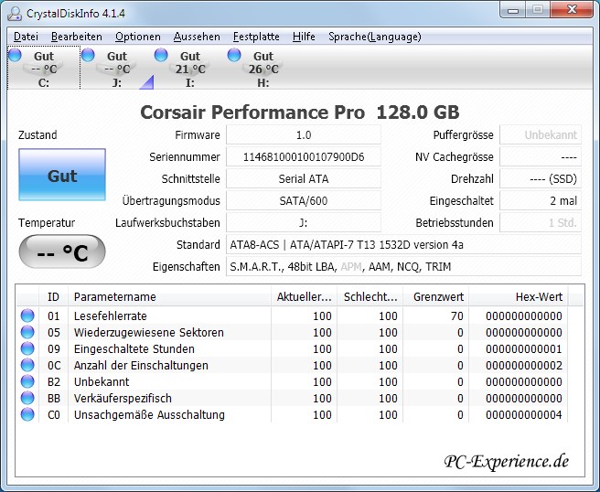The height and width of the screenshot is (492, 600).
Task: Click the Seriennummer field
Action: tap(303, 156)
